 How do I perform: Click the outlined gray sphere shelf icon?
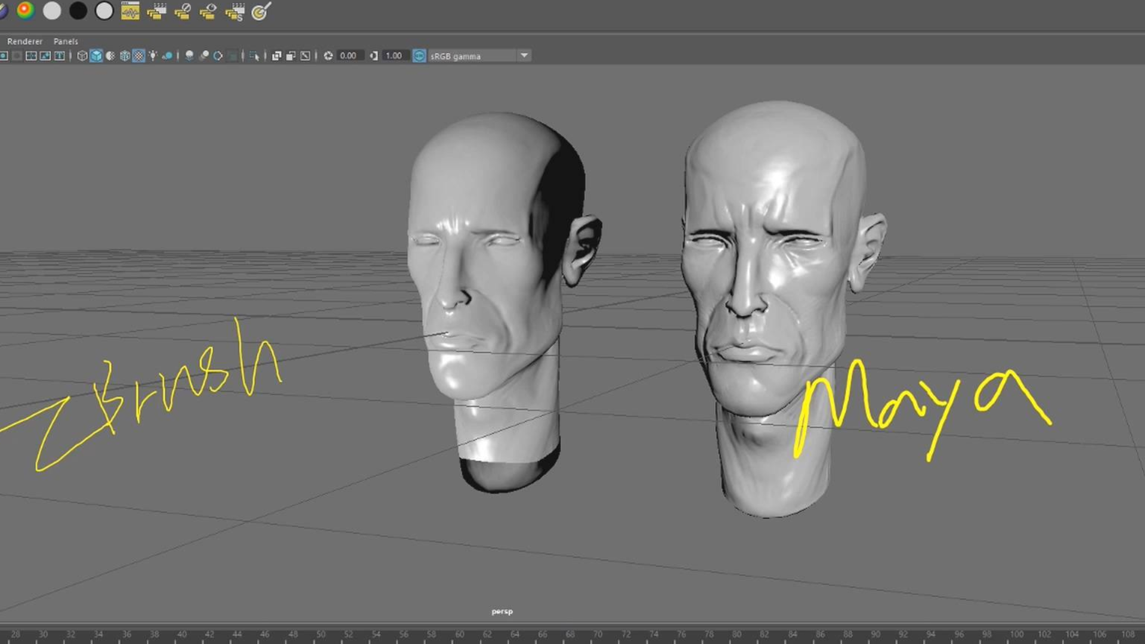(104, 11)
